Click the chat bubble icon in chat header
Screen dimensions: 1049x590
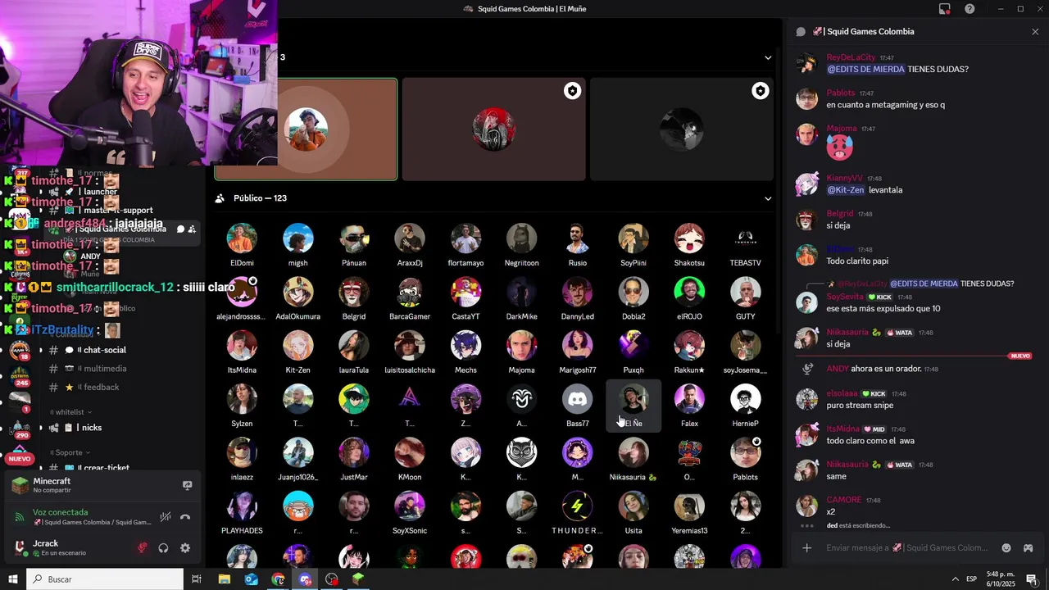click(x=801, y=31)
